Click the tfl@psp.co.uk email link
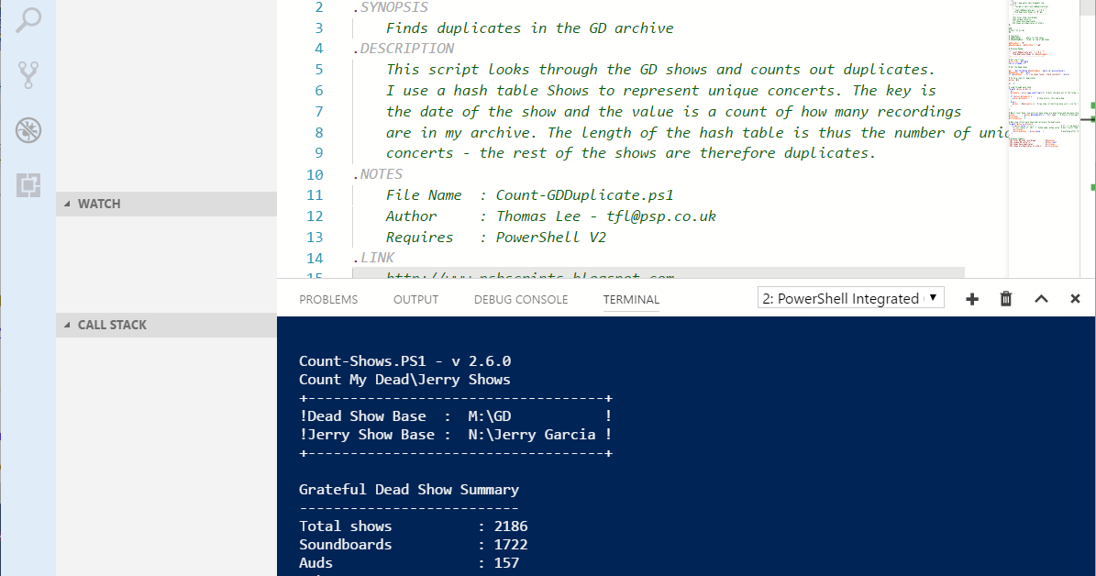 point(660,216)
